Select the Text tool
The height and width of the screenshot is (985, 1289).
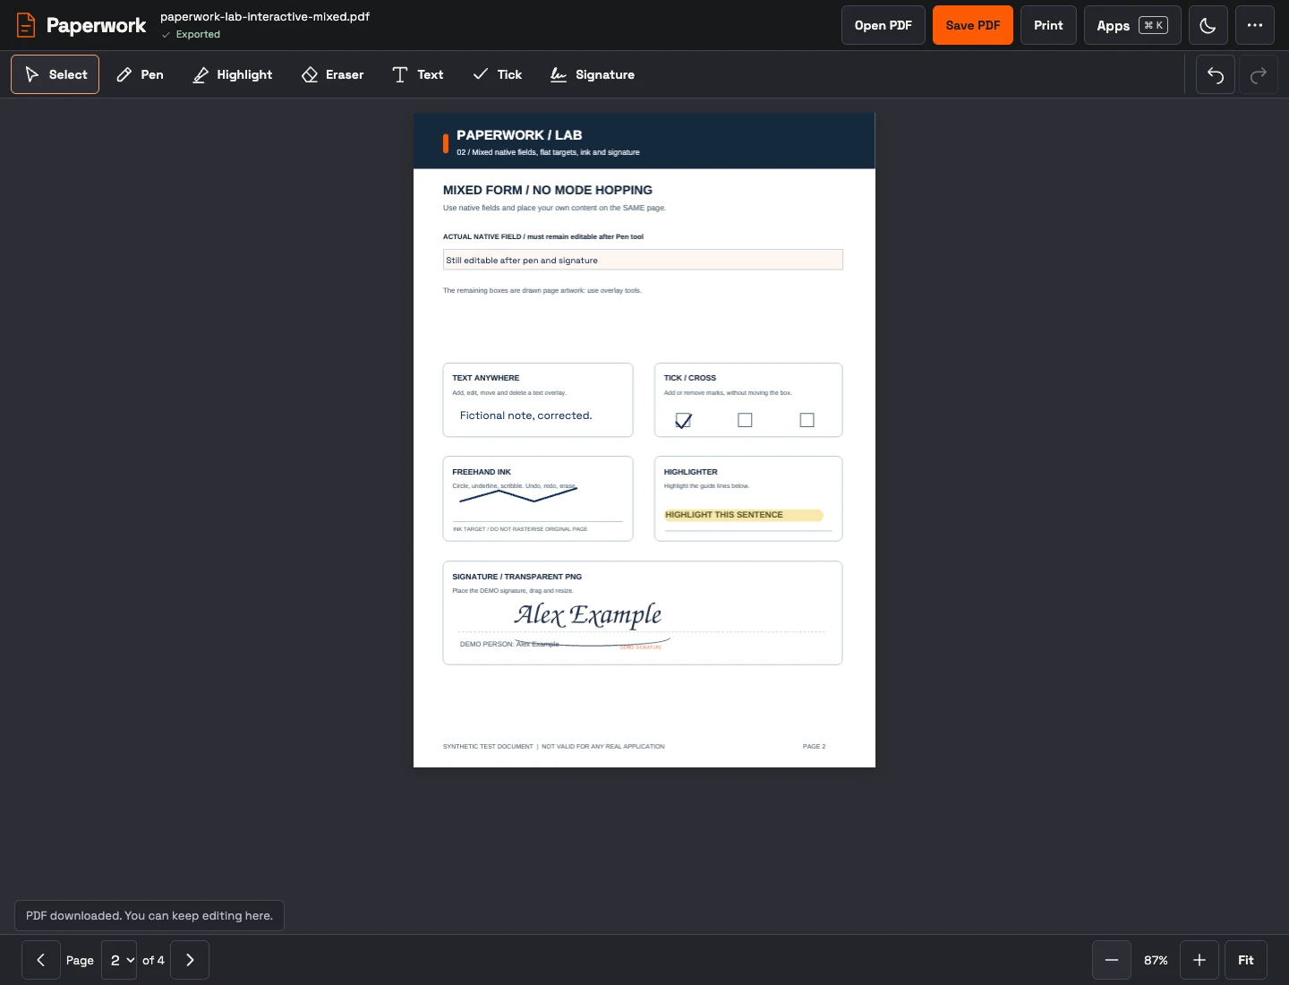[x=418, y=74]
